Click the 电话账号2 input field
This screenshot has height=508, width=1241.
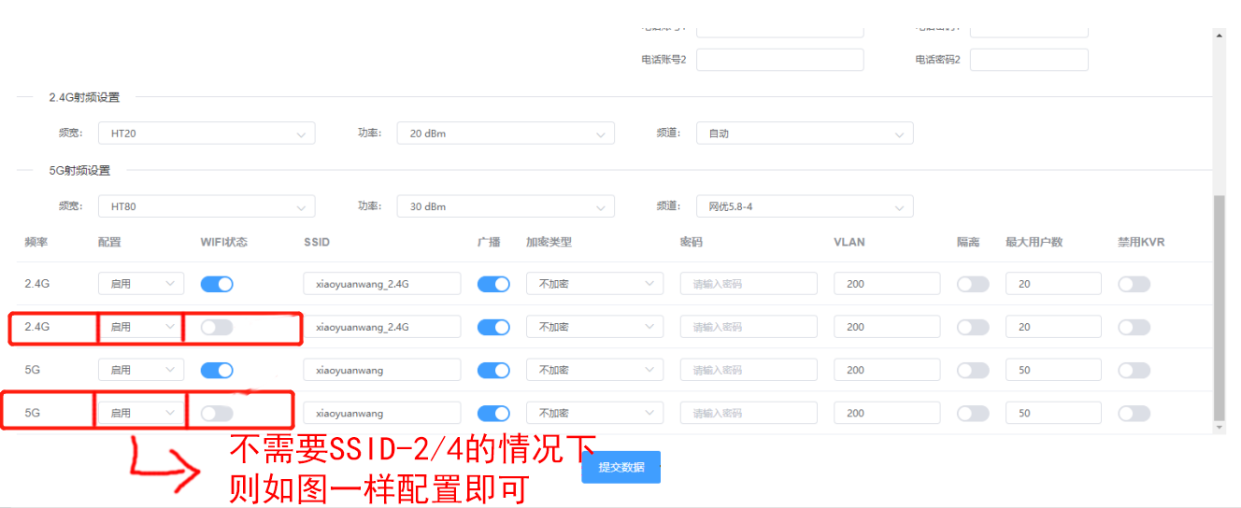(779, 60)
